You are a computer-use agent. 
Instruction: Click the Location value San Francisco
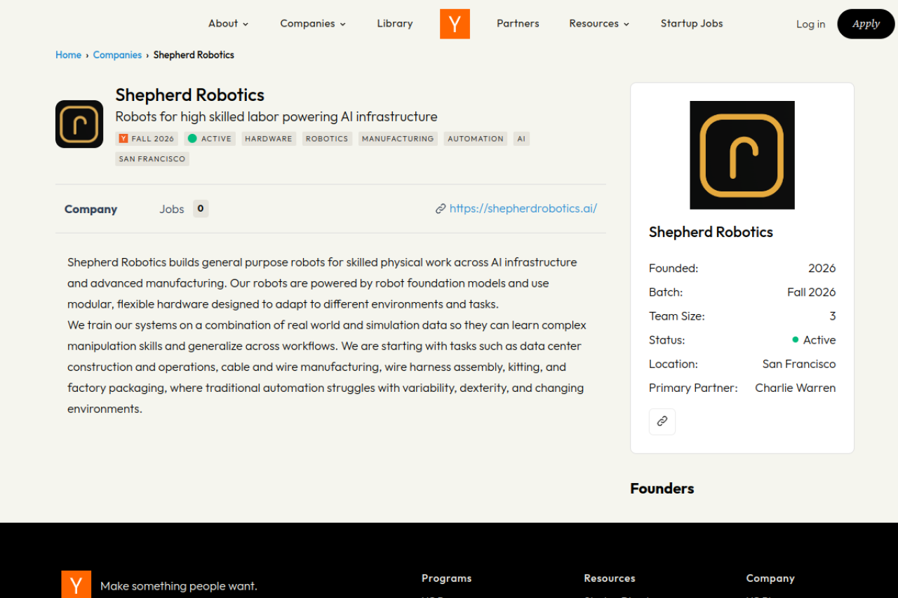[x=799, y=365]
